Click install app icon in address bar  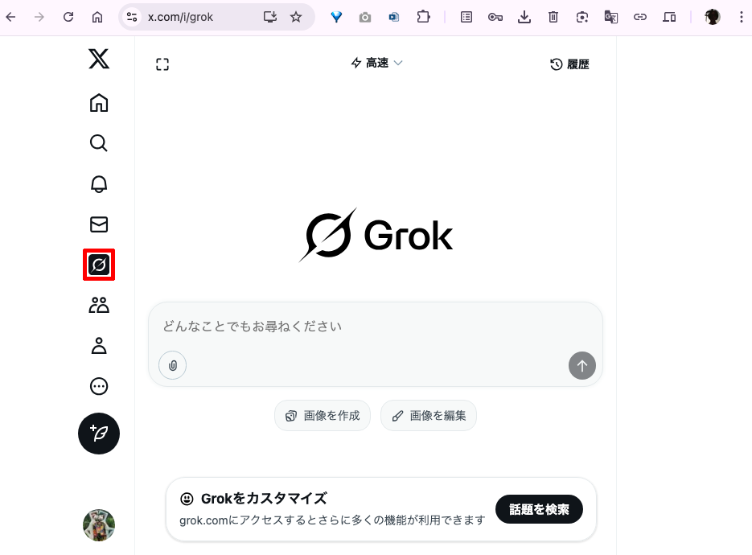point(270,17)
